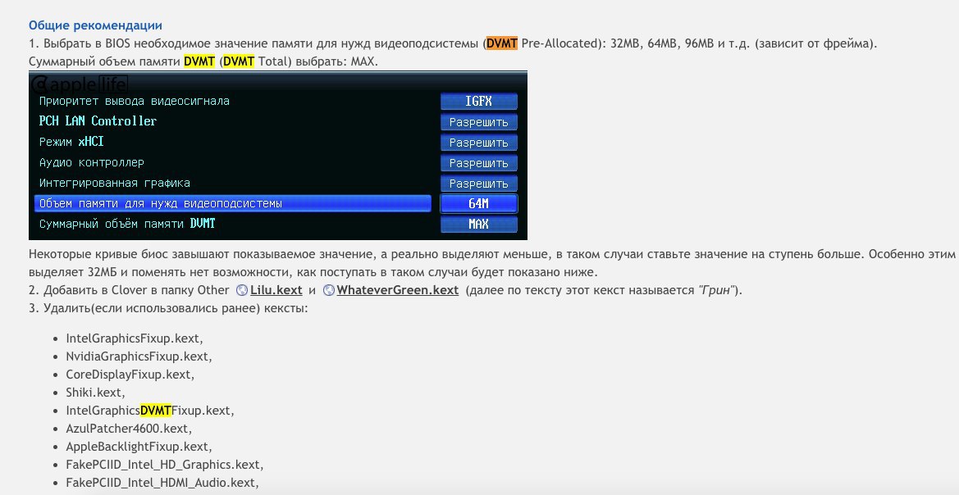Click the highlighted Объем памяти для нужд видеоподсистемы row
The height and width of the screenshot is (495, 959).
pos(233,203)
